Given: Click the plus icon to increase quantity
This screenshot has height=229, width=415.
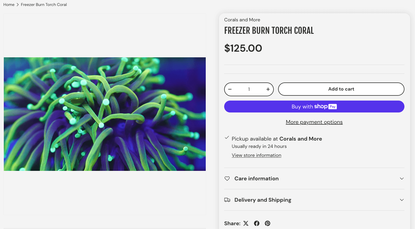Looking at the screenshot, I should 268,89.
